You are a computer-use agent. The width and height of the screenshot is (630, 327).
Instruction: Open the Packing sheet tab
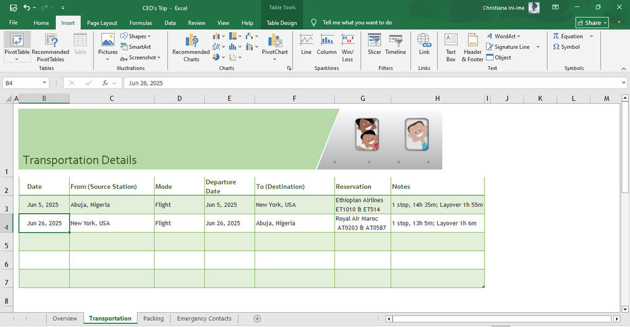point(154,318)
